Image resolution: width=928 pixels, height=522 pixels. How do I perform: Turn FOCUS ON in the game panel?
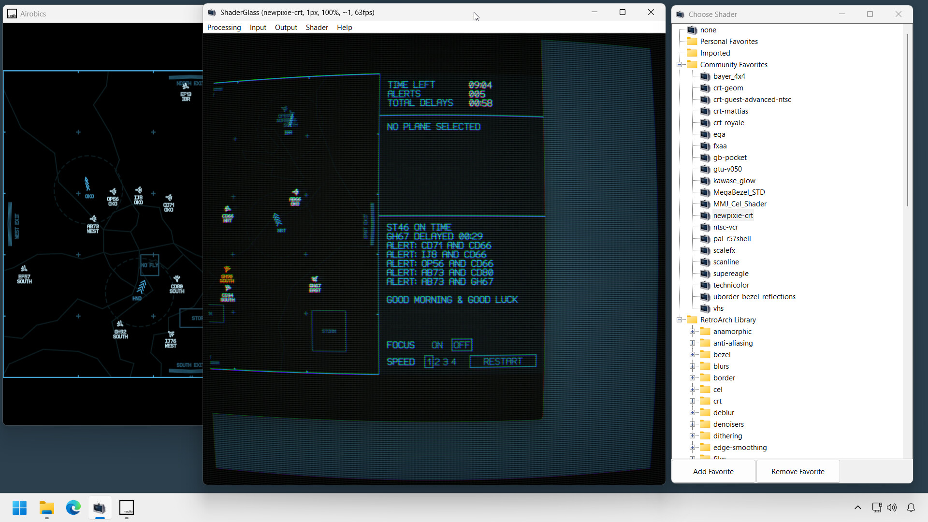(x=437, y=345)
